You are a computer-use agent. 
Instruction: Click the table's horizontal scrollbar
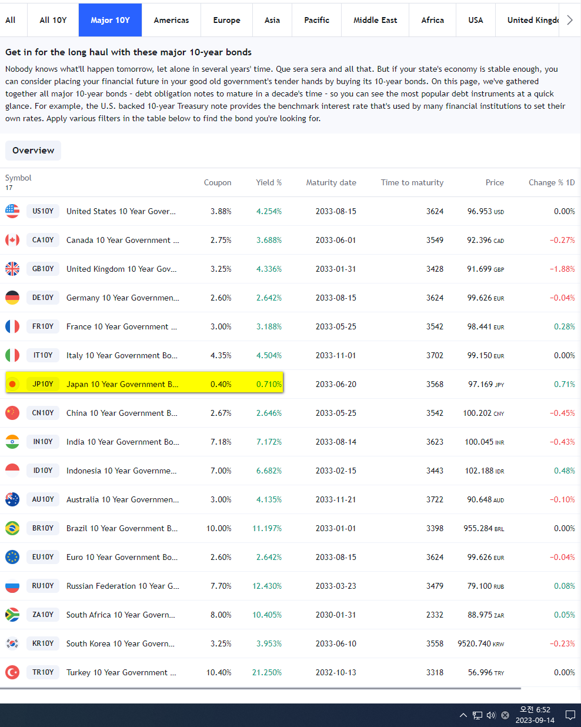coord(261,688)
